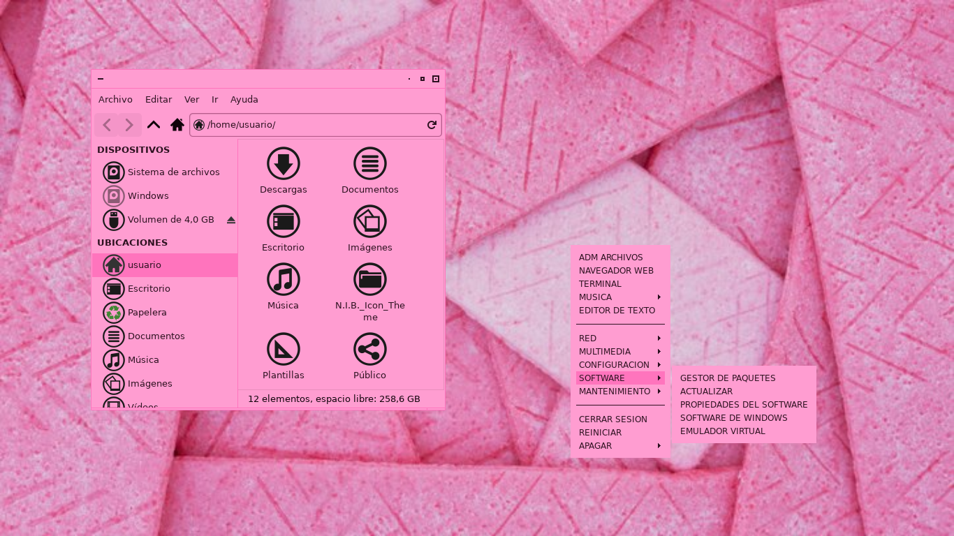Open SOFTWARE DE WINDOWS entry
This screenshot has height=536, width=954.
(744, 418)
